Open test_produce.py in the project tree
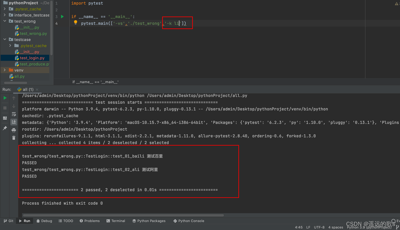This screenshot has height=230, width=400. pos(32,64)
